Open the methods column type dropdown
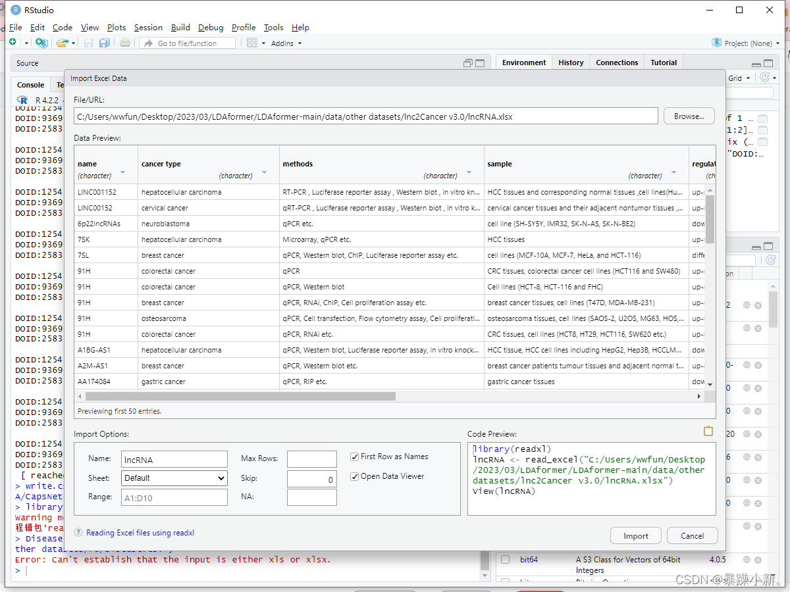 click(469, 174)
